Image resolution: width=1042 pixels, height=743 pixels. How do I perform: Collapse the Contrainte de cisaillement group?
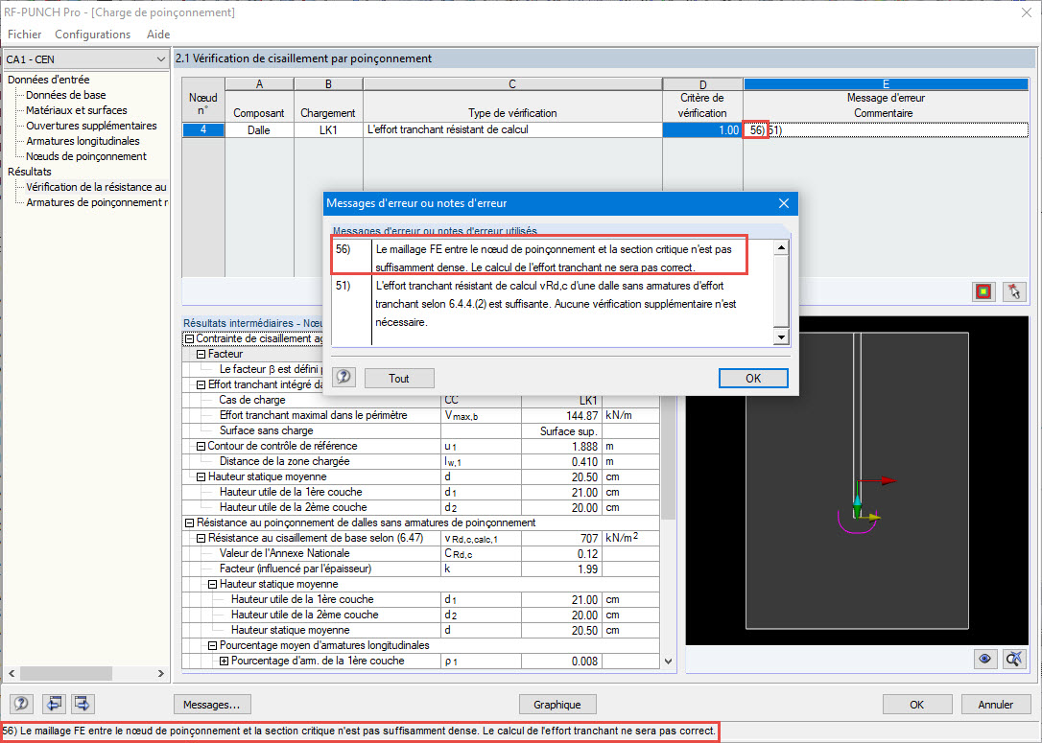click(x=189, y=338)
